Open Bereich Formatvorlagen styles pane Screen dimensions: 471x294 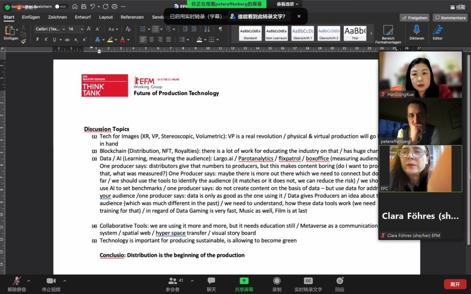click(x=388, y=34)
